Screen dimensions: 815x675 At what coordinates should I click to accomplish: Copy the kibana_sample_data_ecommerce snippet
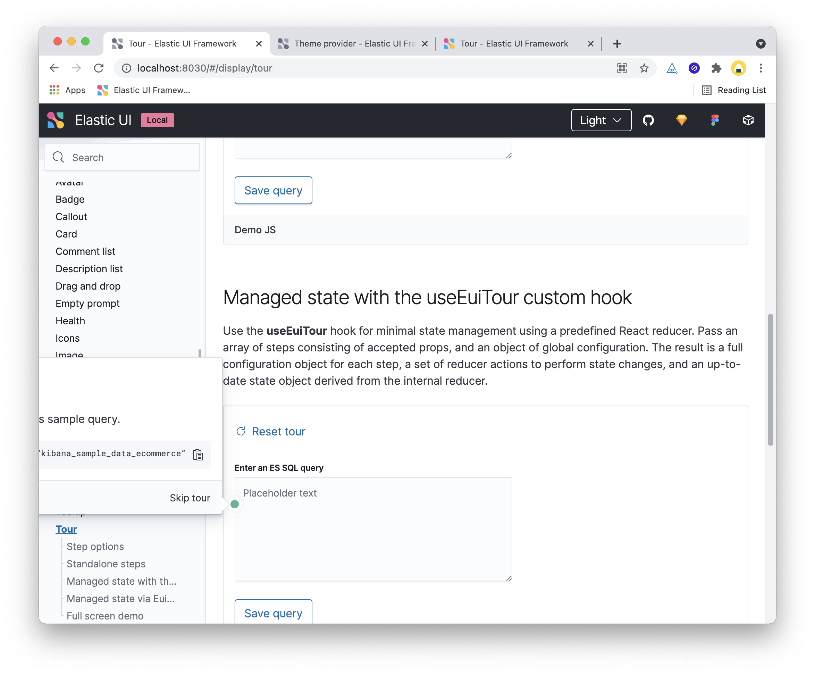(198, 454)
